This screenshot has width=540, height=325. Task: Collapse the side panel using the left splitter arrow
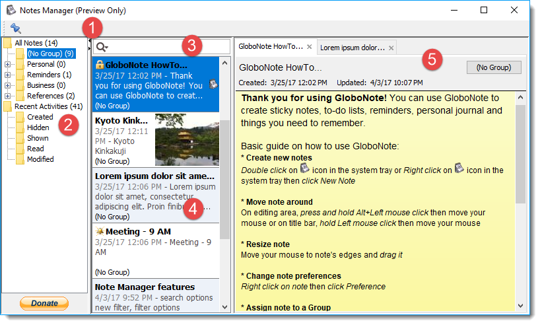click(x=90, y=41)
